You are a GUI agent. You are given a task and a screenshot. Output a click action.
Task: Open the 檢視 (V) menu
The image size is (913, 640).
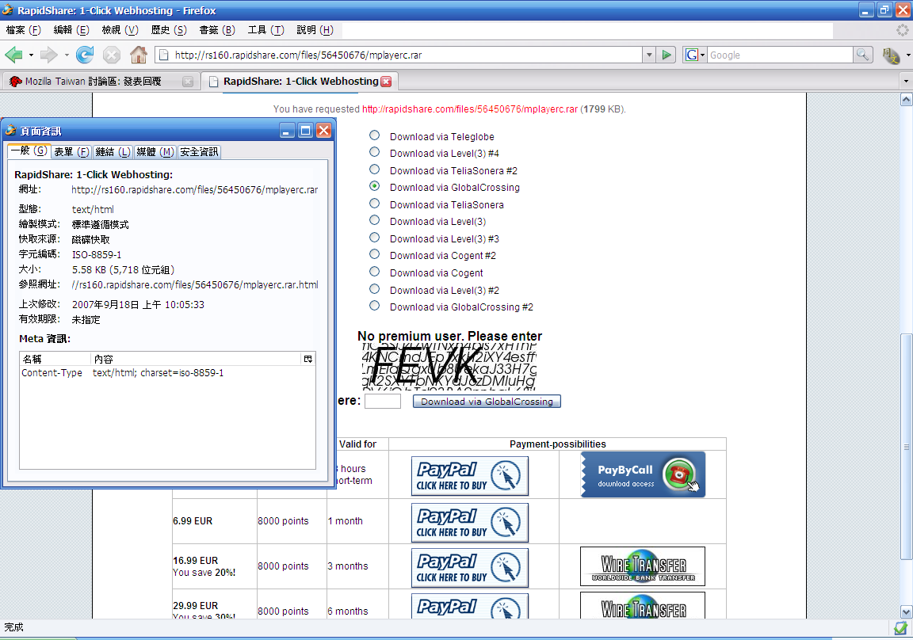click(120, 30)
